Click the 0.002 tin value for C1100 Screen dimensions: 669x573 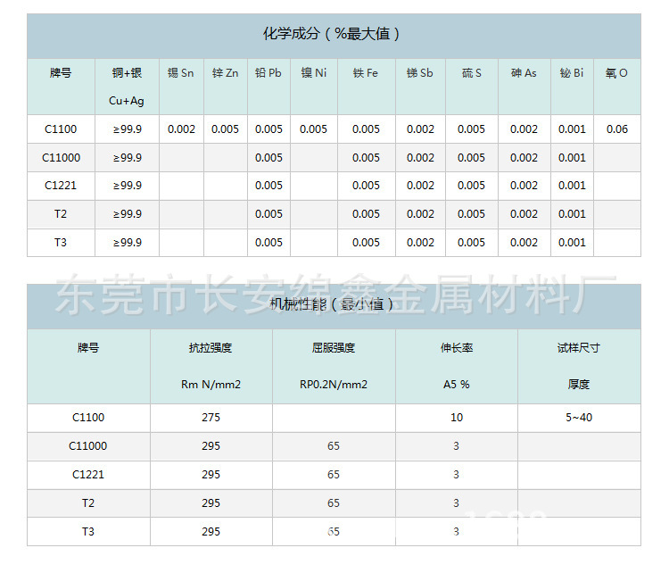coord(181,129)
